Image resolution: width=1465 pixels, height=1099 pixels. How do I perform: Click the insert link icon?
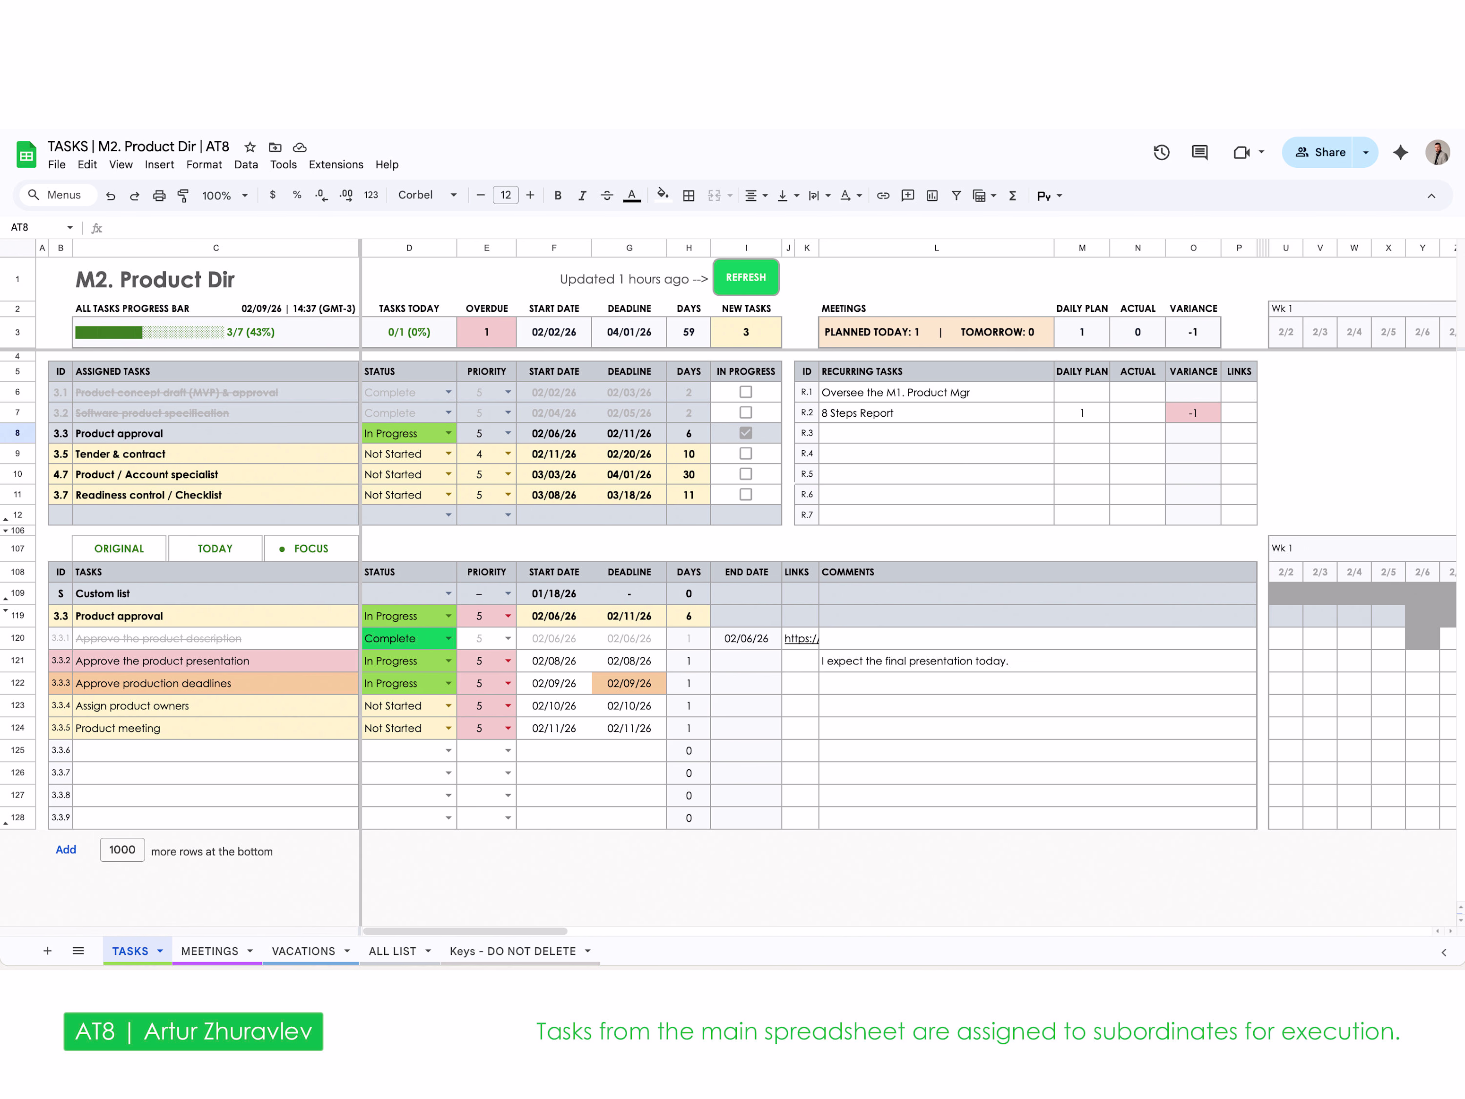[883, 195]
